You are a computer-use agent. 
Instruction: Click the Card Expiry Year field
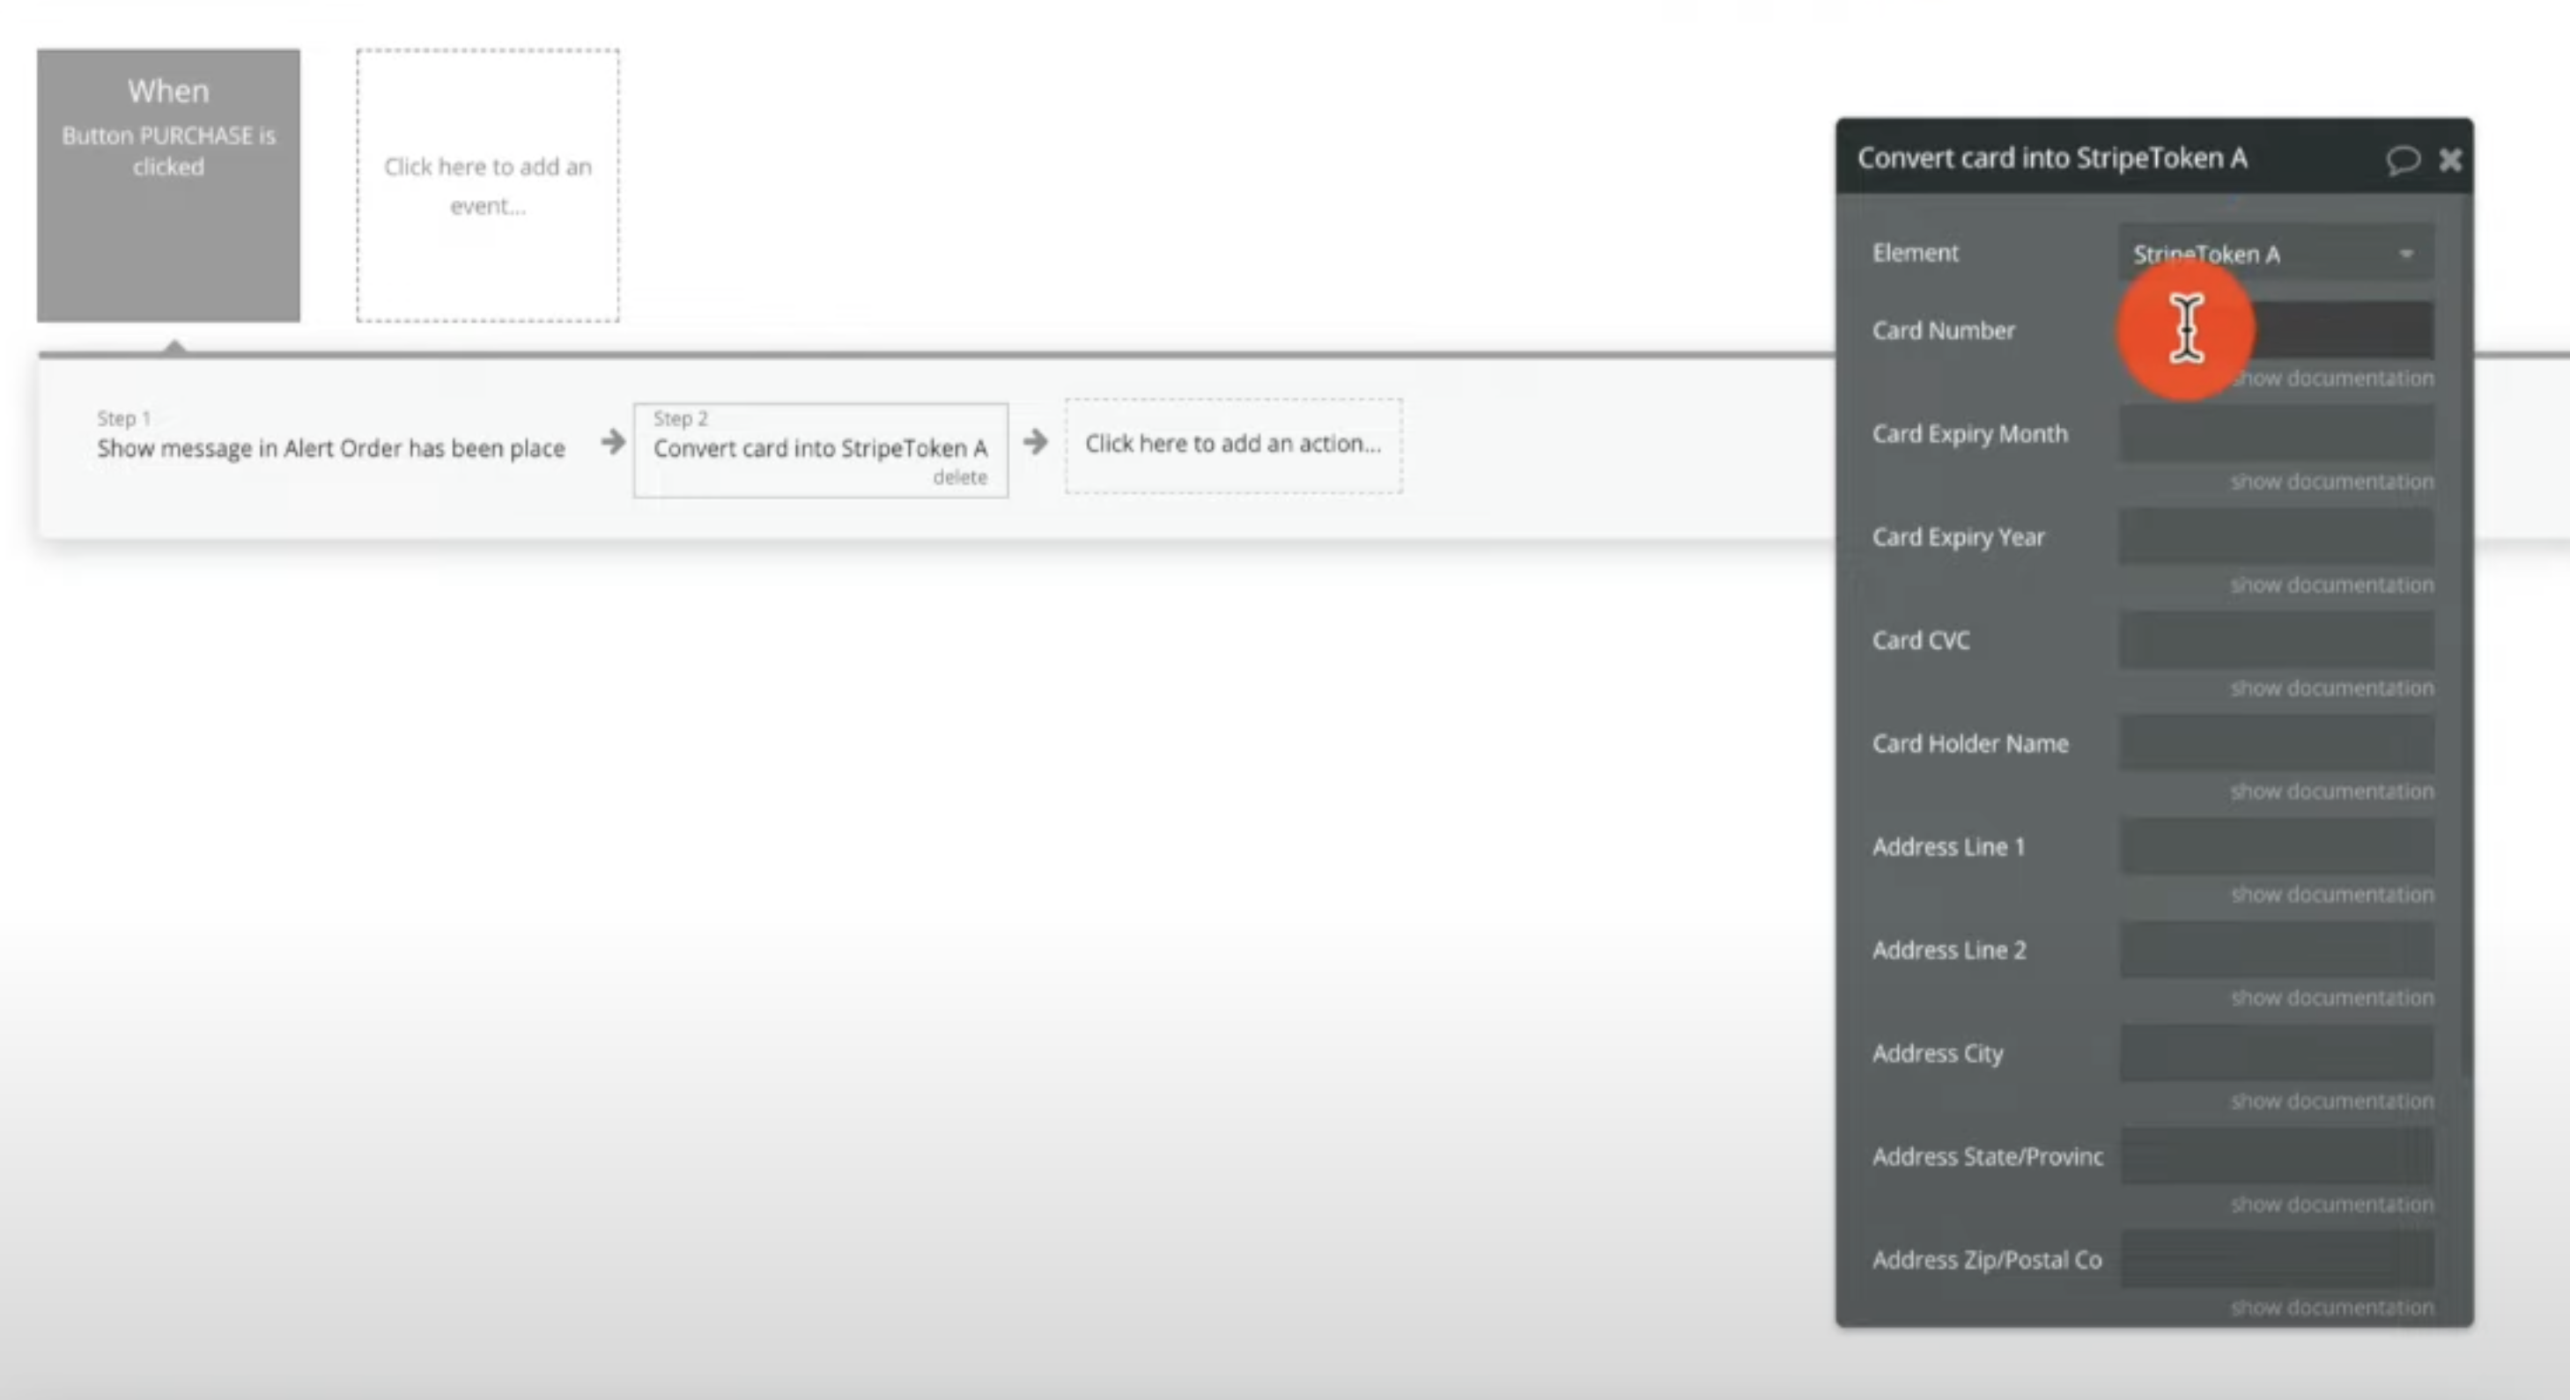click(2276, 537)
